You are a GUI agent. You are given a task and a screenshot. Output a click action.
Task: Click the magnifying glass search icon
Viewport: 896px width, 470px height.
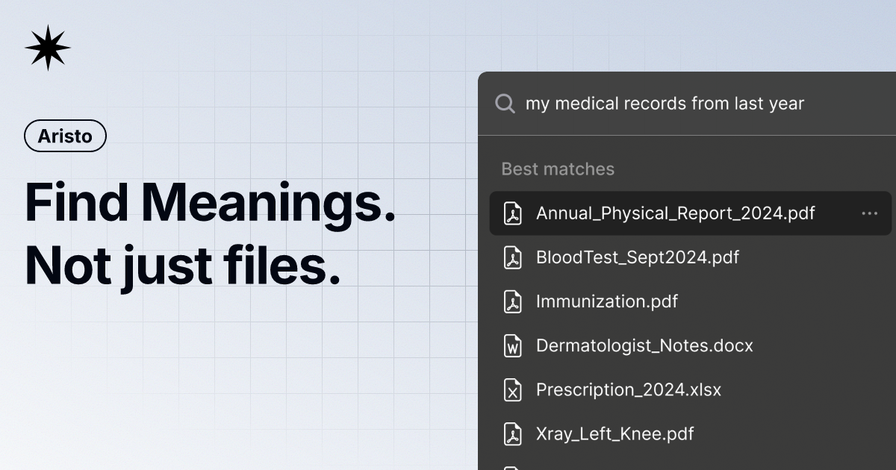(505, 104)
